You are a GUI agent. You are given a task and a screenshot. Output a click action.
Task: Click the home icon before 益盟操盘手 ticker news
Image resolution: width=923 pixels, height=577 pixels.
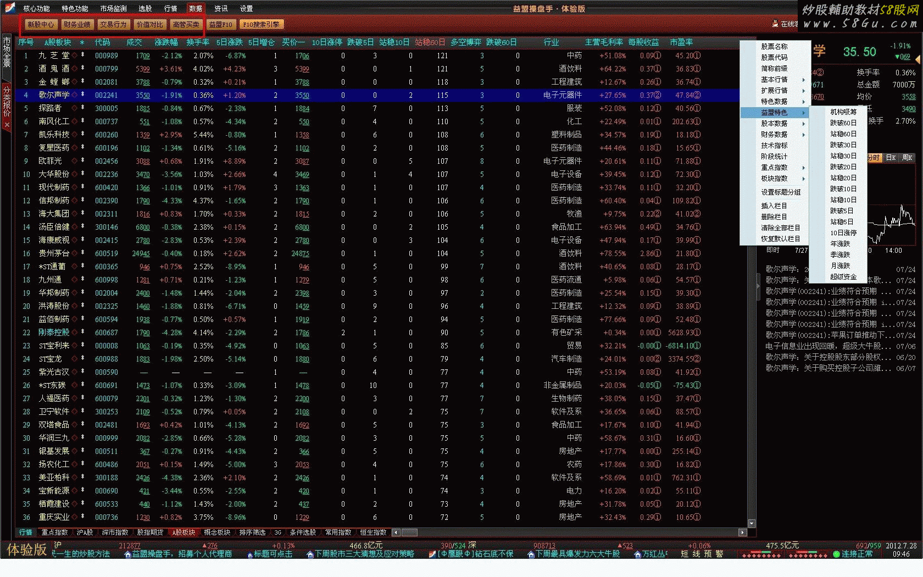[x=127, y=554]
